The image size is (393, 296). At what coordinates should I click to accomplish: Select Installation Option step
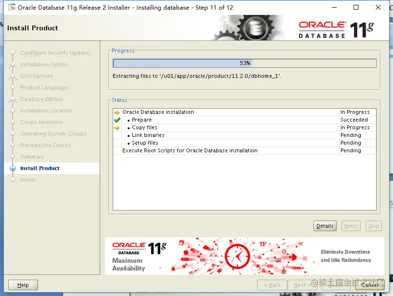(x=44, y=64)
